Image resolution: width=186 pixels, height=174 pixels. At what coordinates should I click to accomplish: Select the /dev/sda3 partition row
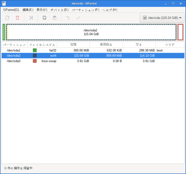(93, 61)
